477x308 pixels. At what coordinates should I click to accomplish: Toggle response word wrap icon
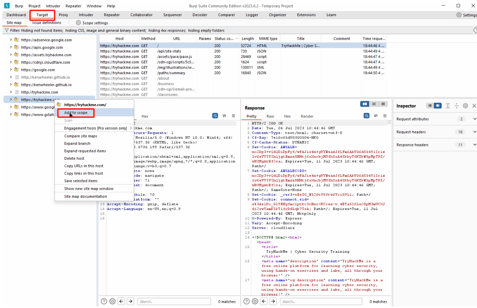pos(366,116)
